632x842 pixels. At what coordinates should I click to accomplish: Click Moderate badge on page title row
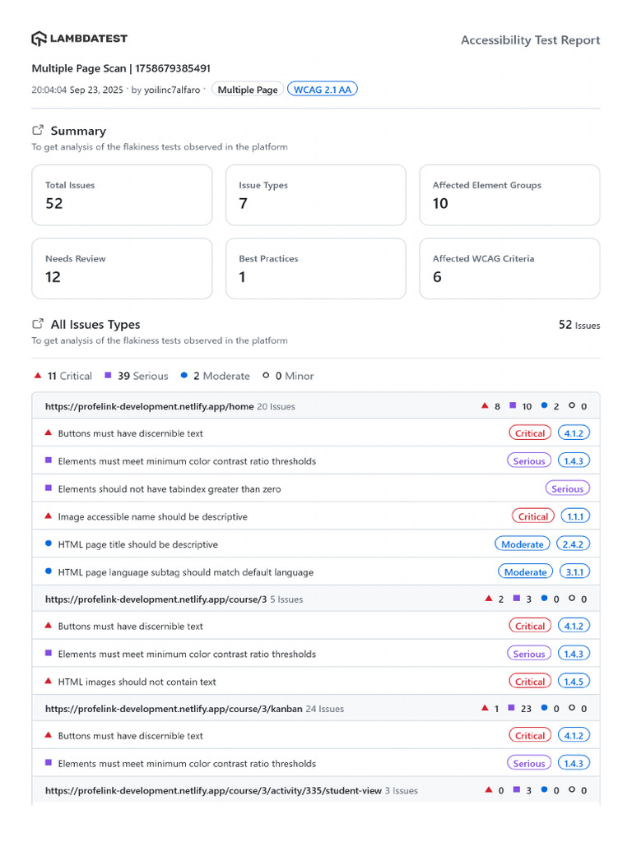523,544
